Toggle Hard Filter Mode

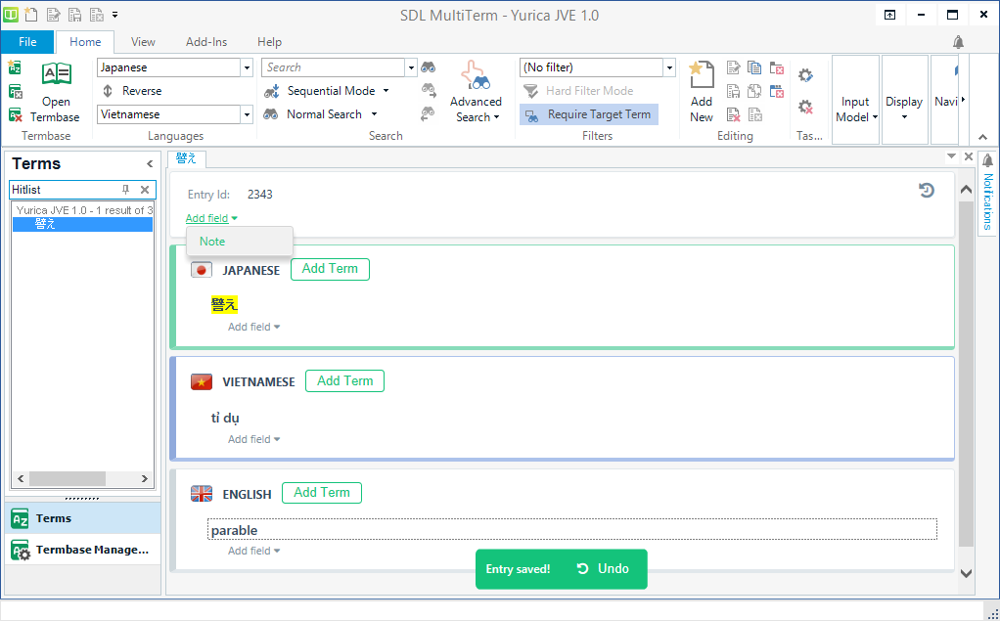(x=578, y=91)
